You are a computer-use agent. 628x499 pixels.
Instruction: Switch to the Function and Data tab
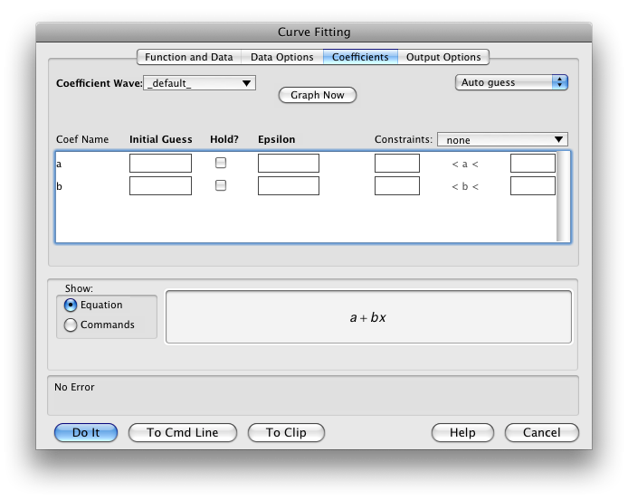coord(188,57)
